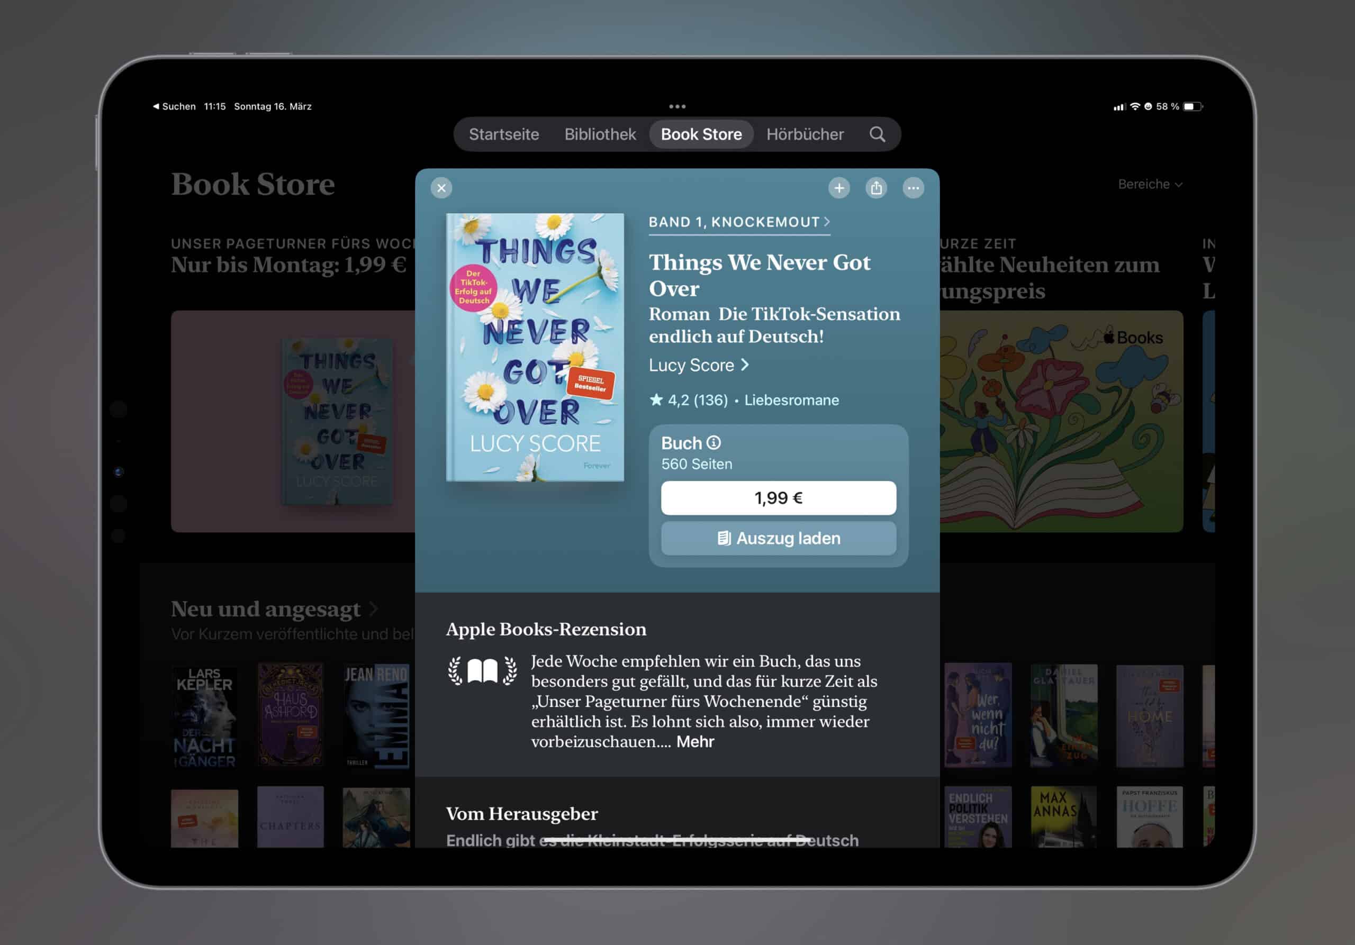Image resolution: width=1355 pixels, height=945 pixels.
Task: Select the Book Store tab
Action: click(x=701, y=134)
